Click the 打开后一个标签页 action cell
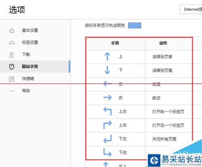This screenshot has height=167, width=202. [169, 125]
